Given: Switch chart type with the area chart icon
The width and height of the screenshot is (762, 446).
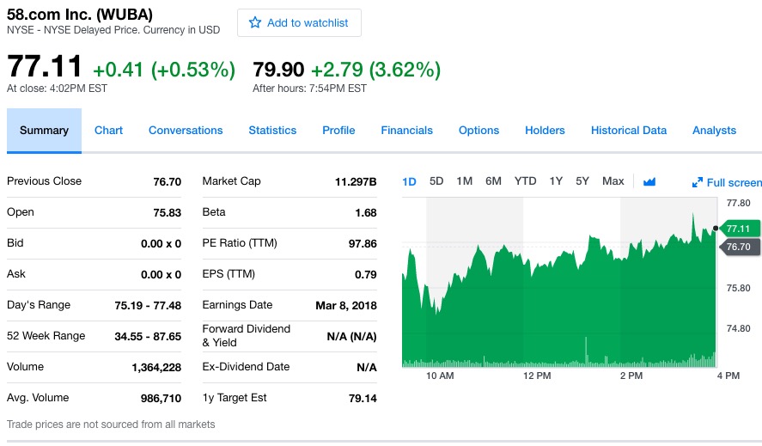Looking at the screenshot, I should (649, 182).
